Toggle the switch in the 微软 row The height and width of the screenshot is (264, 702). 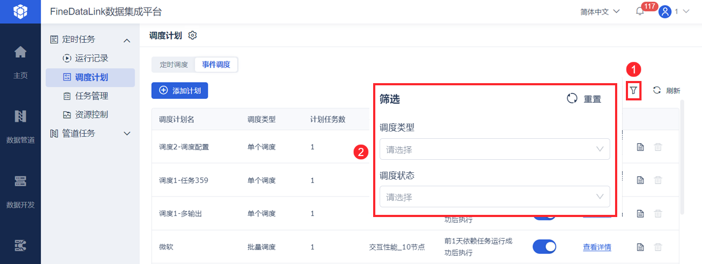pyautogui.click(x=544, y=247)
